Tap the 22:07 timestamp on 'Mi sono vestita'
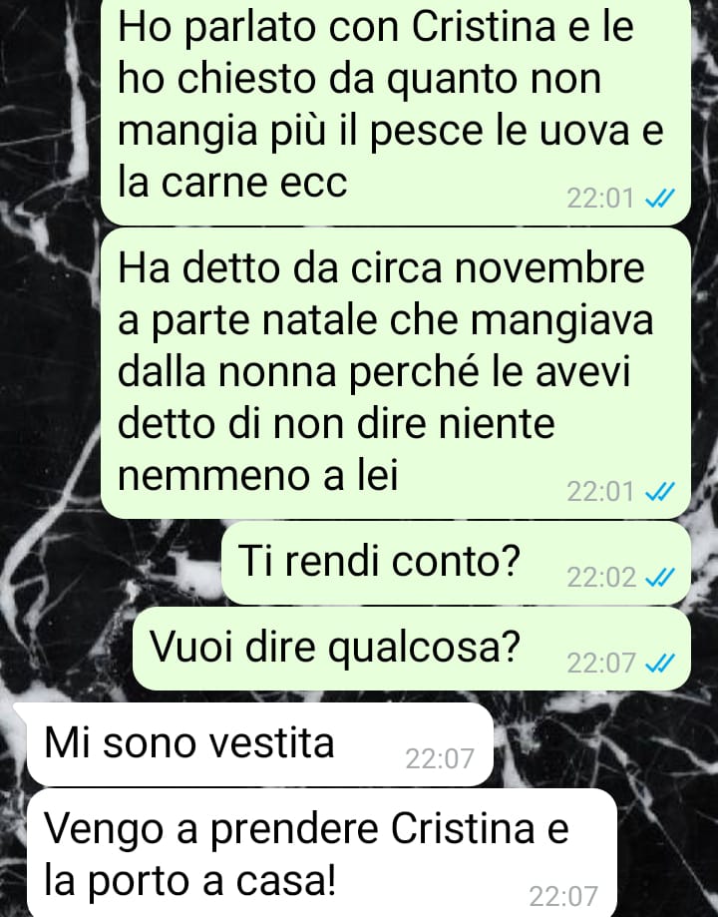This screenshot has height=917, width=718. tap(440, 759)
